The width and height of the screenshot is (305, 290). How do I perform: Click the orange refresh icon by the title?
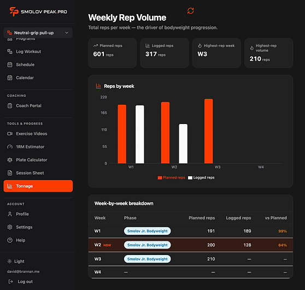click(190, 11)
